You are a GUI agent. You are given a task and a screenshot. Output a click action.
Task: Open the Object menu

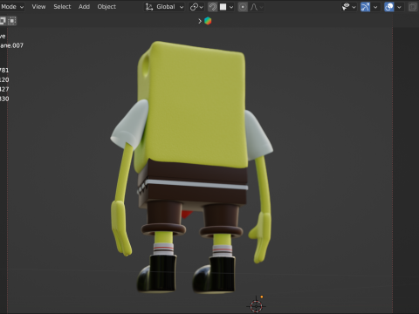[x=106, y=7]
